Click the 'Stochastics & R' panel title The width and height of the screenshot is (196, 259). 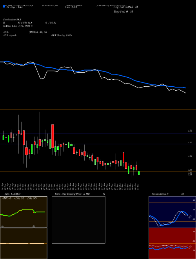pyautogui.click(x=160, y=194)
